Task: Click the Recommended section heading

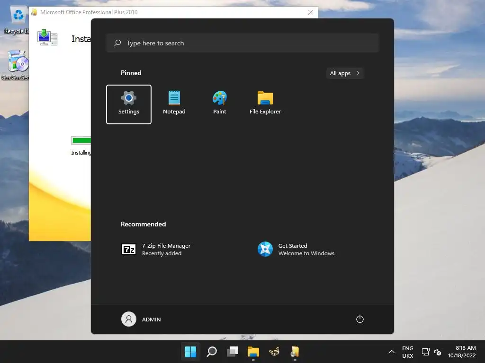Action: 143,224
